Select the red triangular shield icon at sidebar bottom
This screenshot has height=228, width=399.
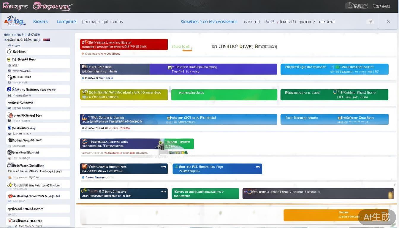pyautogui.click(x=10, y=221)
